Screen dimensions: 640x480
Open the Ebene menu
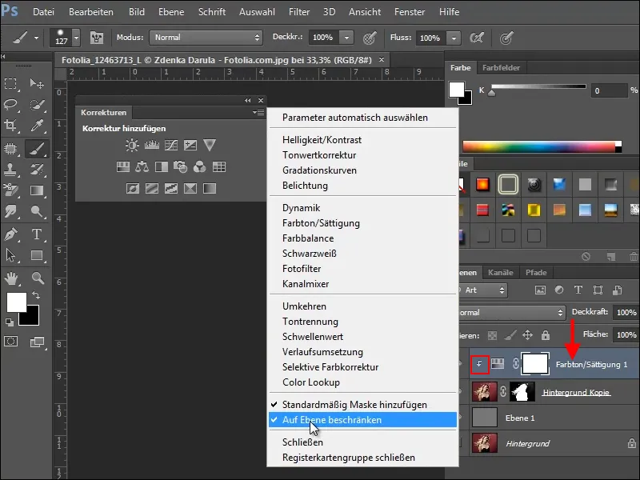click(171, 12)
